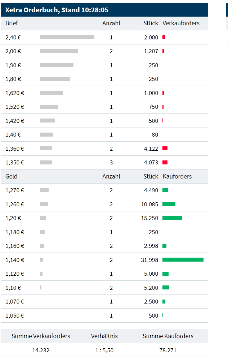Select the 1,270 € bid price

[x=15, y=190]
